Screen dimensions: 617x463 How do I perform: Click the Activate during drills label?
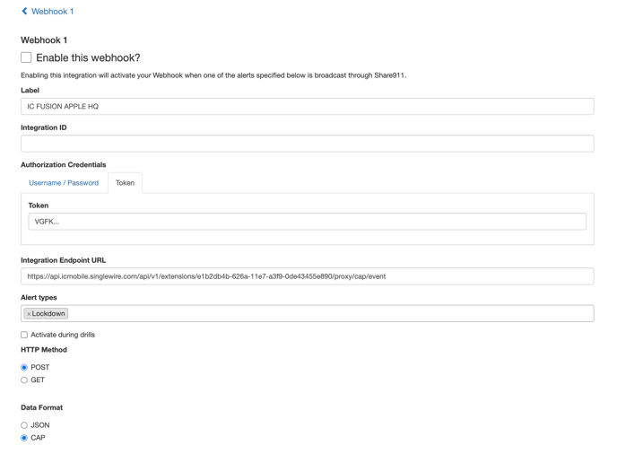[x=63, y=335]
